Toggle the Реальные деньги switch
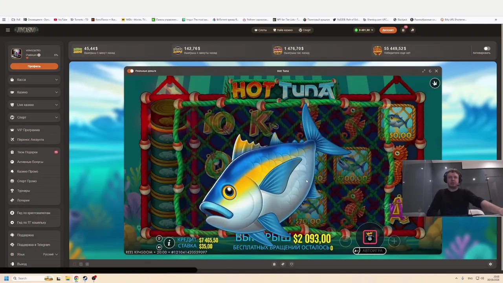Screen dimensions: 503x283 pyautogui.click(x=130, y=71)
